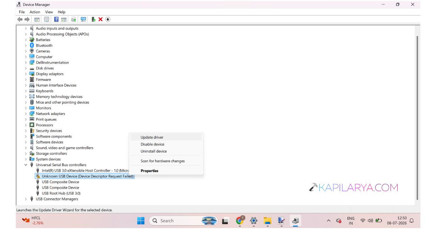Click the Keyboards category icon
The width and height of the screenshot is (436, 229).
pyautogui.click(x=32, y=91)
